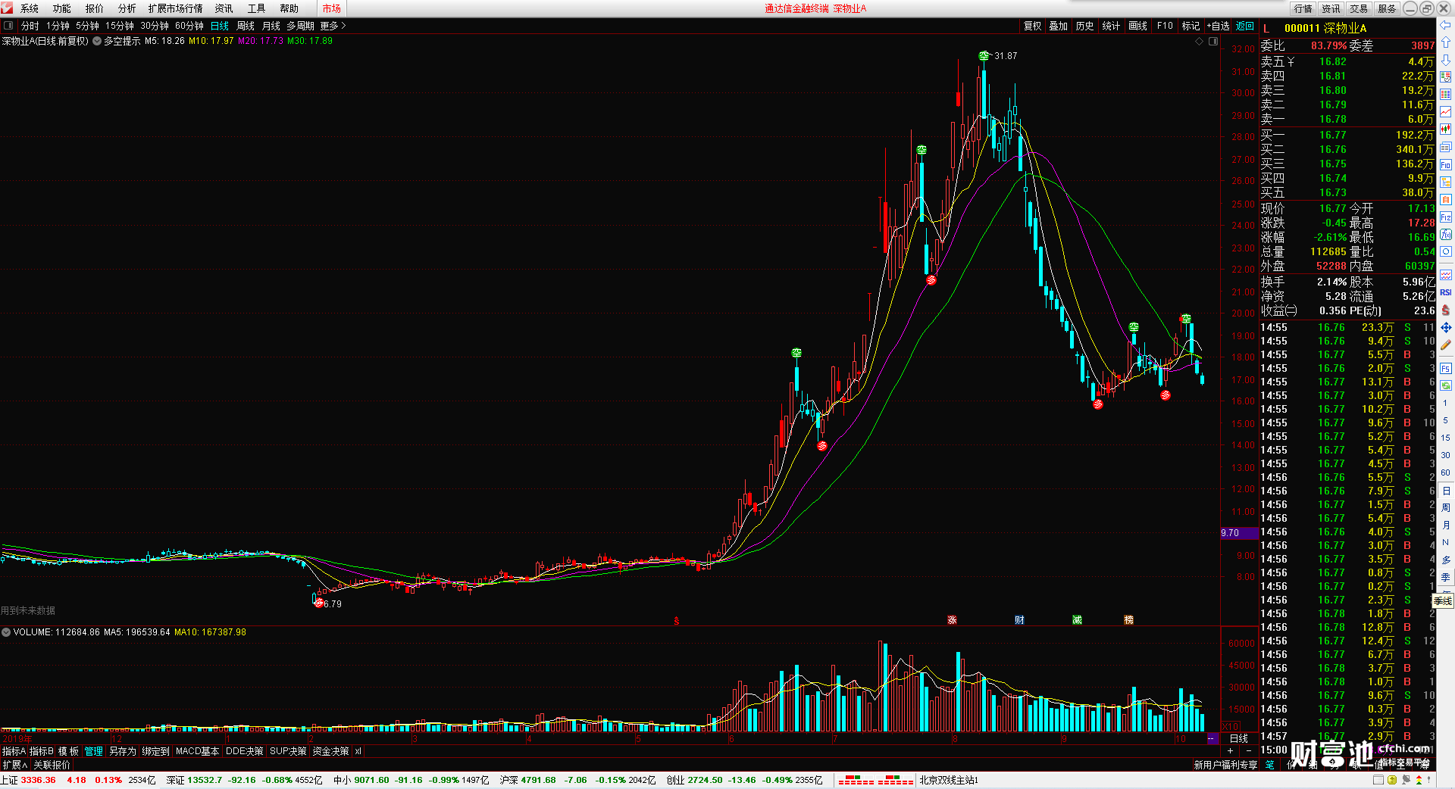Select 月 monthly period in right sidebar

(1445, 525)
